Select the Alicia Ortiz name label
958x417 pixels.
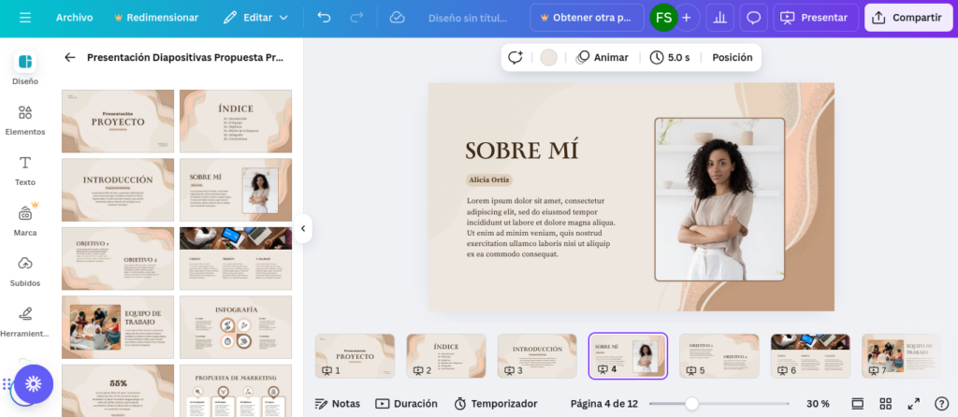pyautogui.click(x=488, y=180)
